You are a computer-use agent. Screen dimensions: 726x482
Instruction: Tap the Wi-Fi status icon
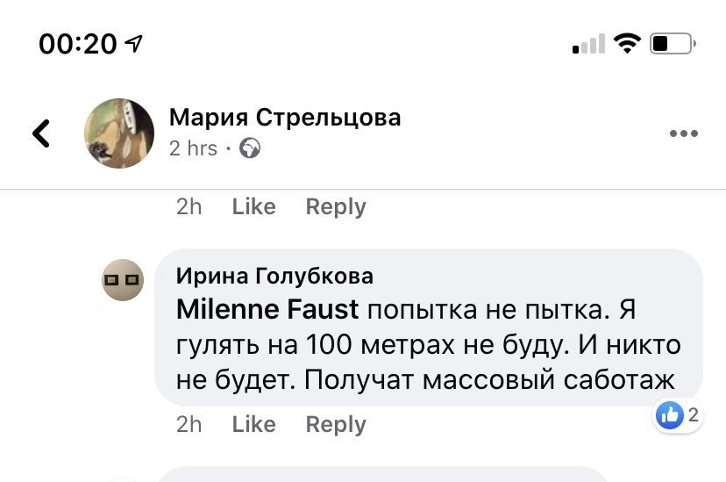pos(627,43)
